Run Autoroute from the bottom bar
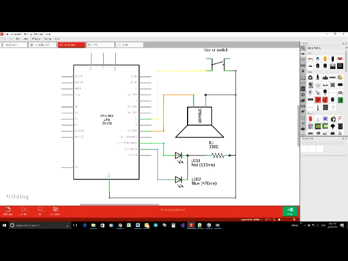 (x=55, y=211)
